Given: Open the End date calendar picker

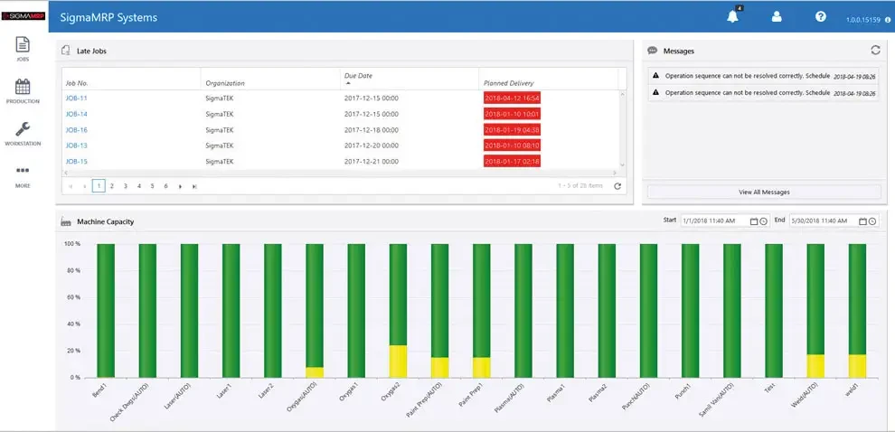Looking at the screenshot, I should click(862, 221).
